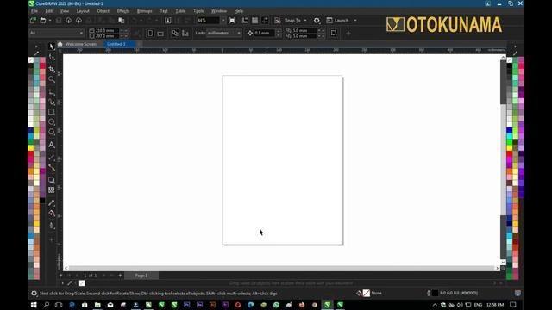Add a new document tab with plus
The width and height of the screenshot is (552, 310).
[x=140, y=44]
